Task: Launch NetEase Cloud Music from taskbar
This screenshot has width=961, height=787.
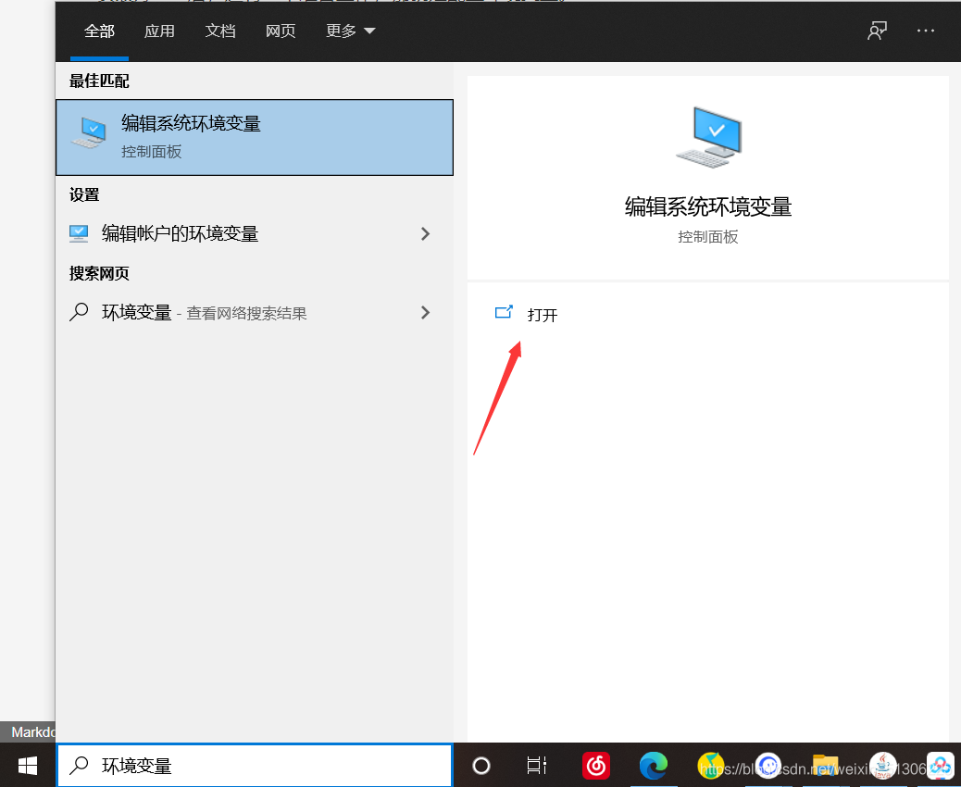Action: coord(596,766)
